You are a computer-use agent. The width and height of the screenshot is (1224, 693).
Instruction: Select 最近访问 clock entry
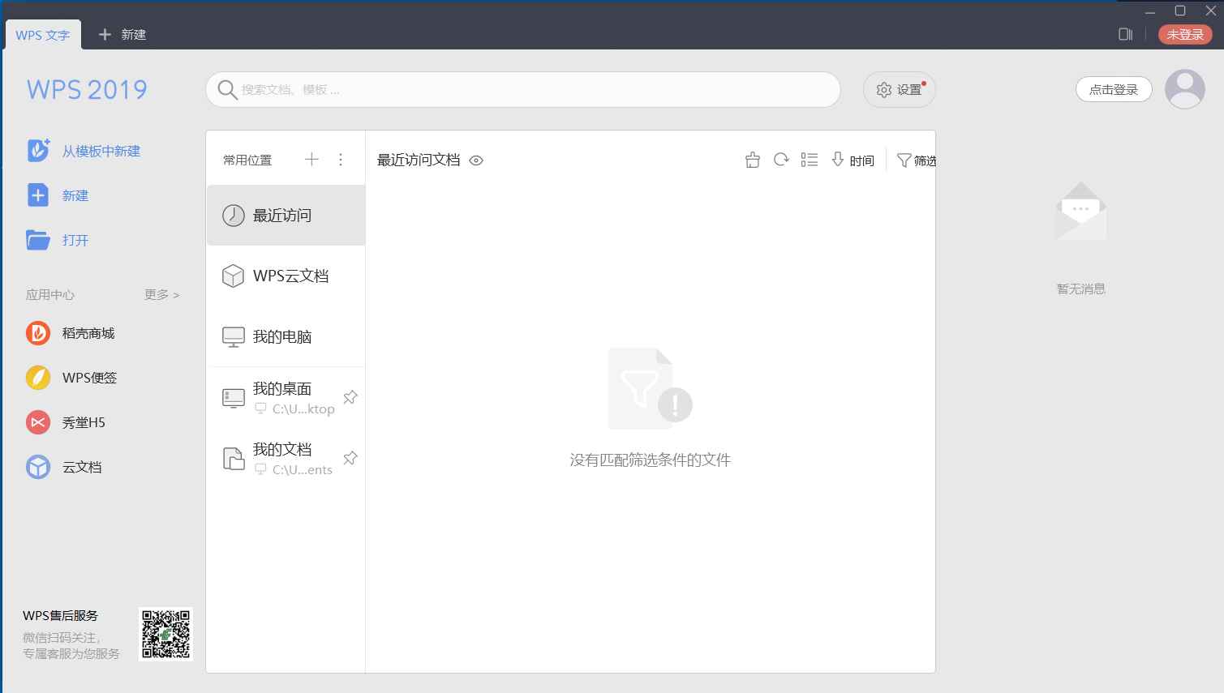click(286, 215)
